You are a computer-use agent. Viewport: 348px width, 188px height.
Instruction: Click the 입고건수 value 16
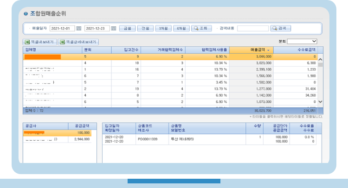coord(137,69)
